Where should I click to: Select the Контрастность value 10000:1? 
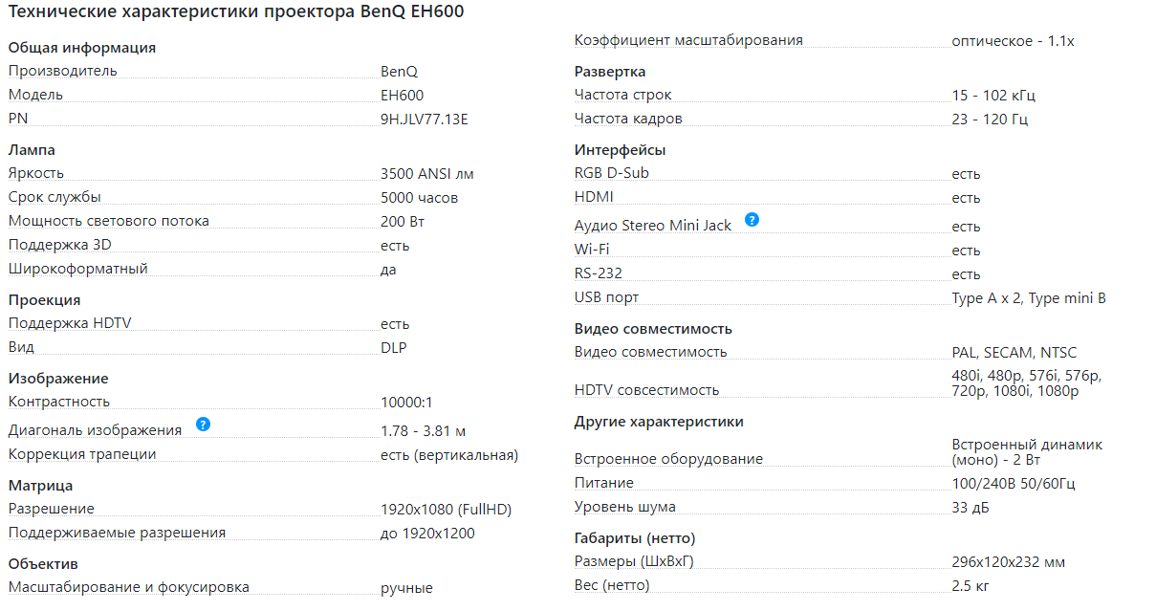point(406,403)
